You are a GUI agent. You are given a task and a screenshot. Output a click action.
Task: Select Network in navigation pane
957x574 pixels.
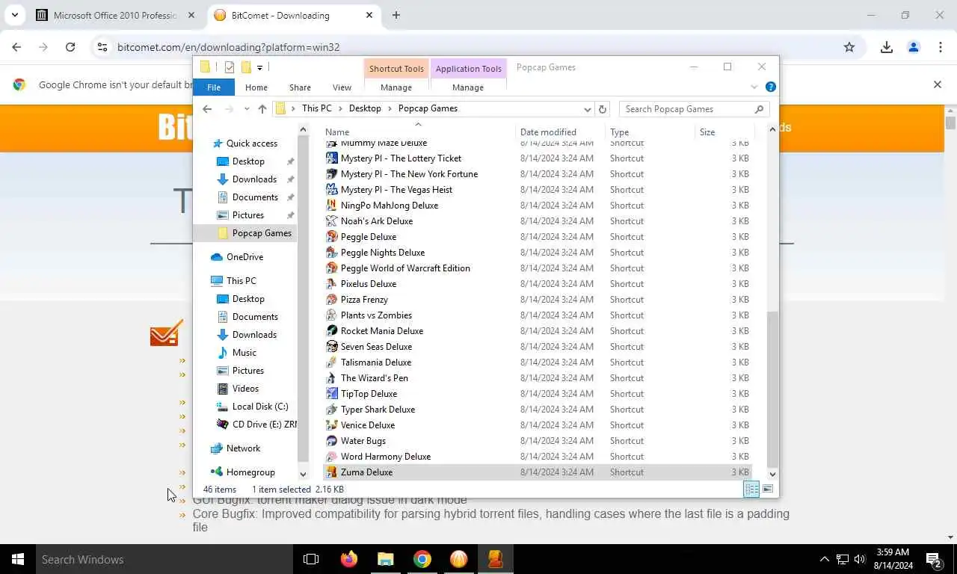coord(243,448)
